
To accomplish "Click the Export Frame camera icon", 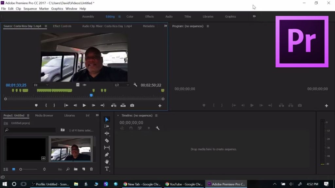I will [132, 105].
